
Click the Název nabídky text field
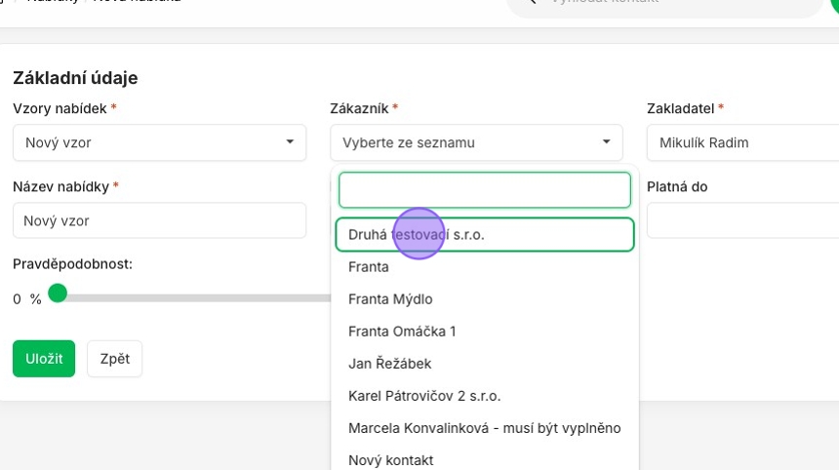click(x=159, y=221)
